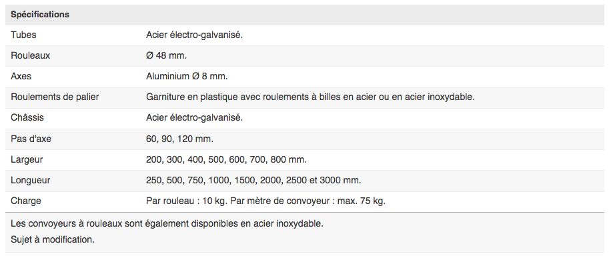This screenshot has width=611, height=260.
Task: Click the acier inoxydable availability note
Action: click(x=167, y=224)
